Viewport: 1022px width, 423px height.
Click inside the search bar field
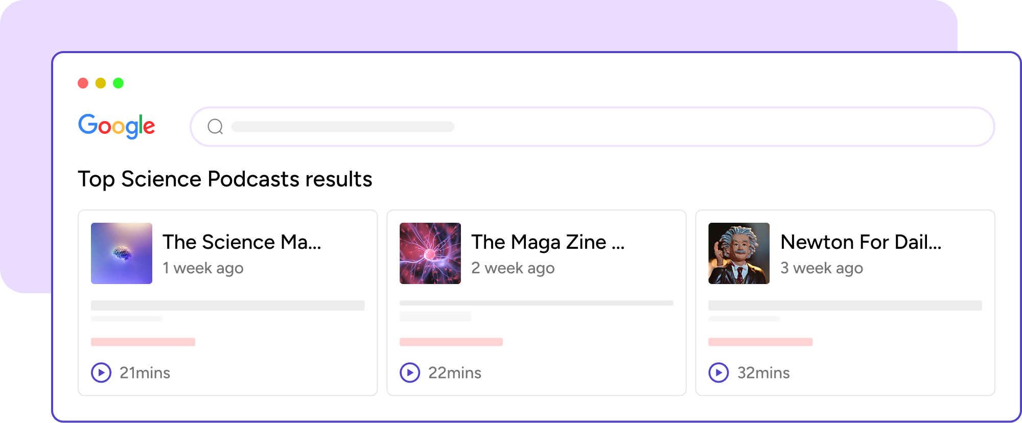593,127
